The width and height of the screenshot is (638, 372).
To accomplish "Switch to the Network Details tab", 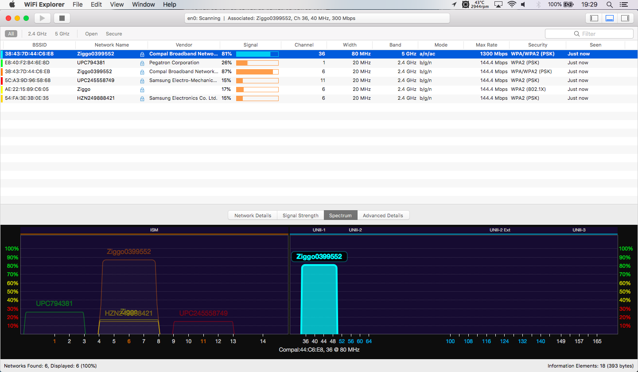I will tap(253, 215).
